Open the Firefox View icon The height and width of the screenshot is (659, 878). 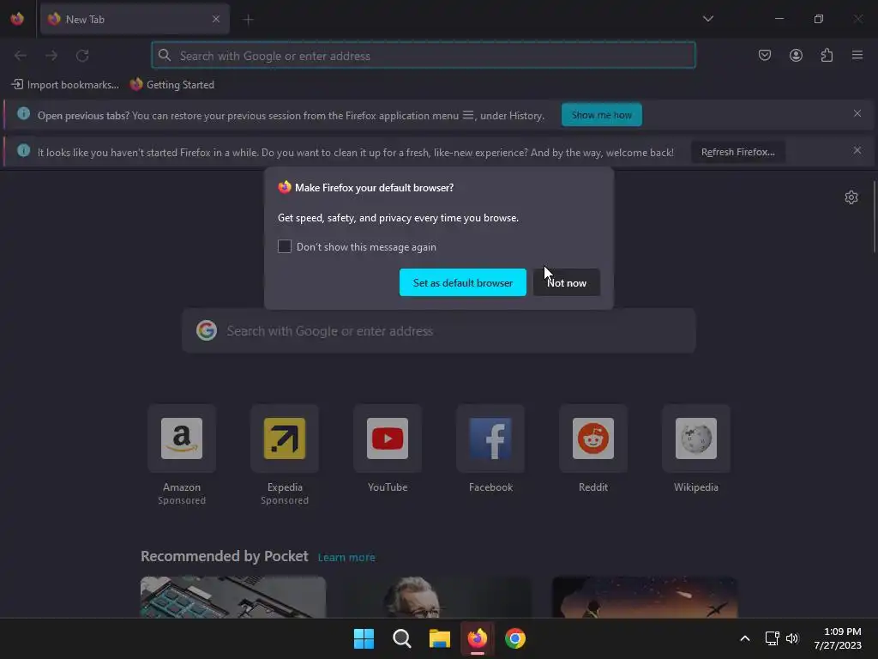(17, 19)
